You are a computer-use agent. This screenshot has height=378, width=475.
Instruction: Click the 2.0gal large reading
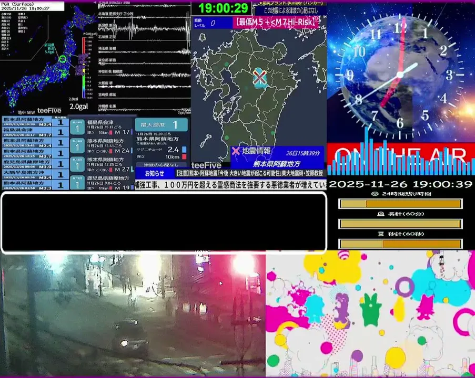click(x=78, y=107)
